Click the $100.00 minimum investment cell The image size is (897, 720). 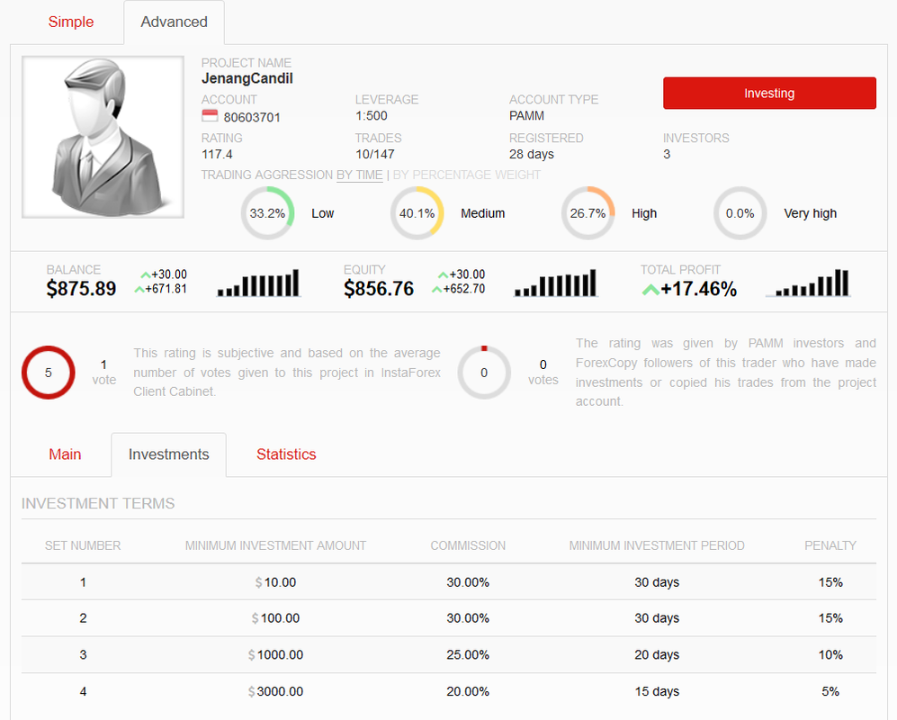(275, 618)
